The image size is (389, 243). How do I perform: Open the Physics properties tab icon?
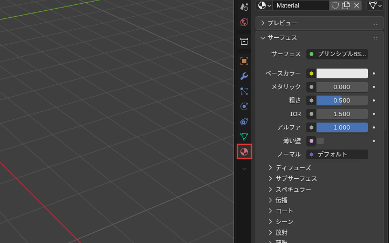[244, 106]
